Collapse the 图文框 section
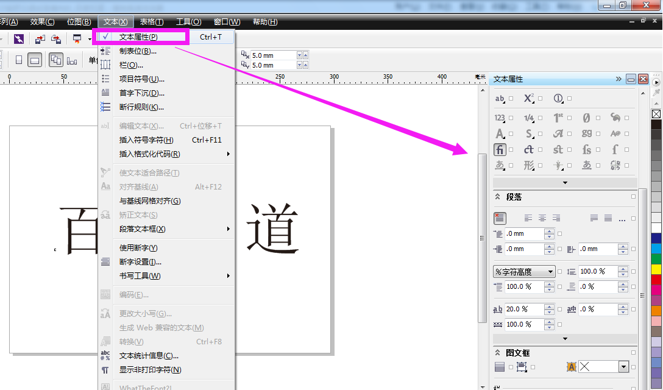 tap(497, 353)
